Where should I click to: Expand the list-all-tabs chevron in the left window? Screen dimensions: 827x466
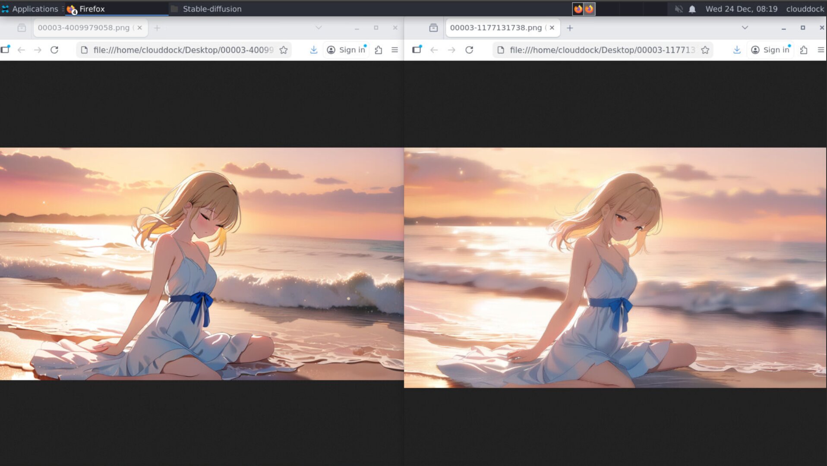coord(319,28)
